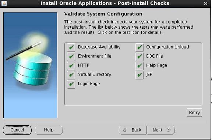Select the Database Availability label

pos(99,47)
